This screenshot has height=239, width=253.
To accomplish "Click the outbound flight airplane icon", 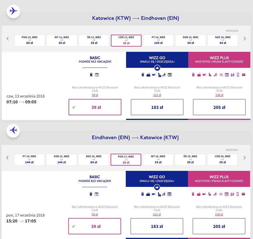I will tap(13, 11).
